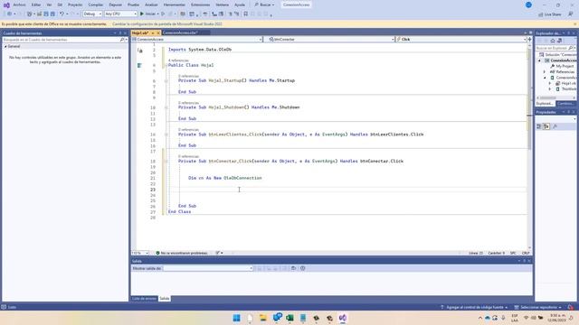Screen dimensions: 579x325
Task: Expand the Referencias node
Action: (545, 72)
